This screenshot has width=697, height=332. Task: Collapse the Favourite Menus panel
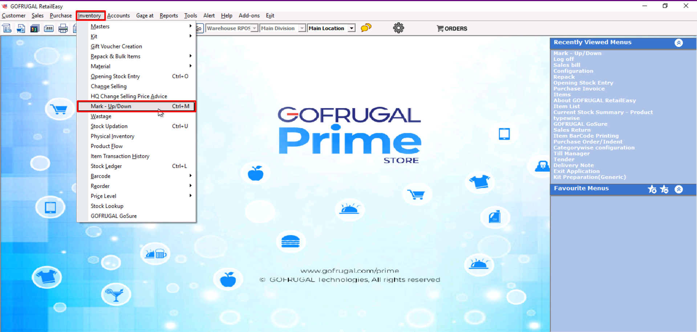pyautogui.click(x=678, y=189)
